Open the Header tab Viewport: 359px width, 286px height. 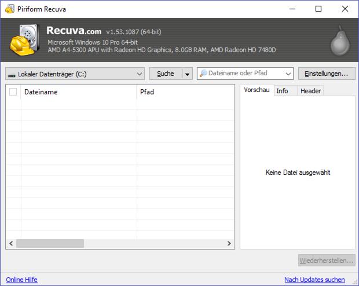click(x=310, y=91)
